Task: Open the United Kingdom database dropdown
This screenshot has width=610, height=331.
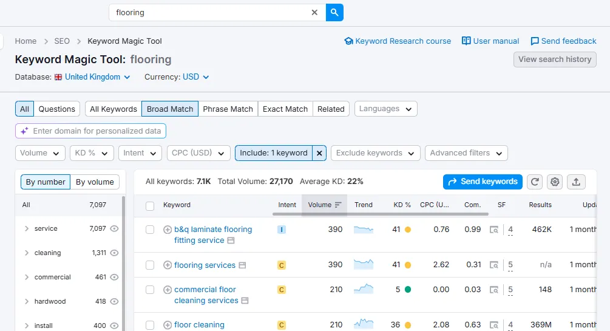Action: pyautogui.click(x=93, y=77)
